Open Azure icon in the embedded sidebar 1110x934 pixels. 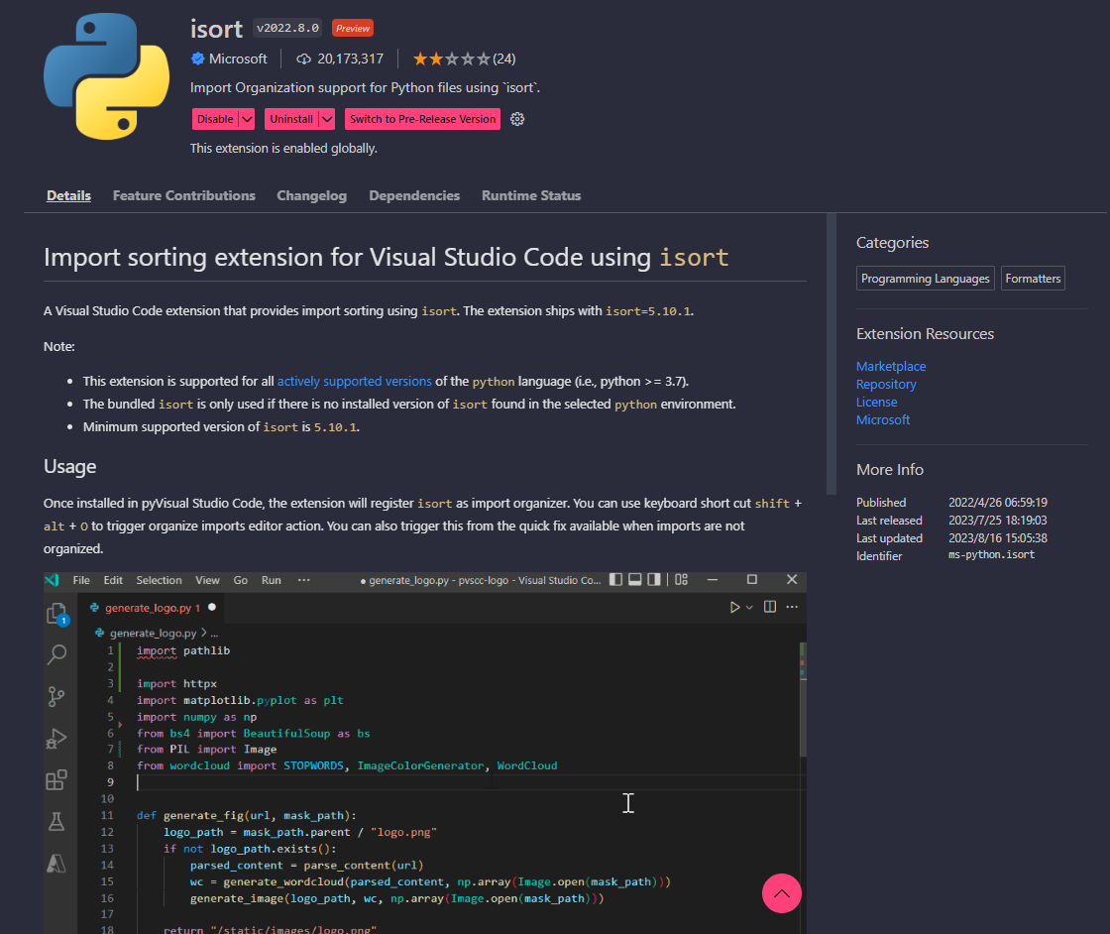tap(56, 864)
